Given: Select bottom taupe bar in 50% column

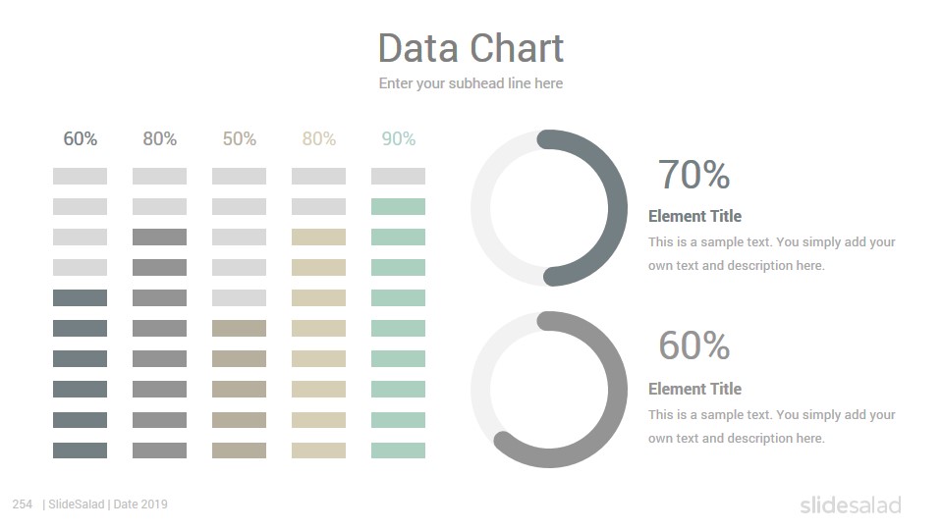Looking at the screenshot, I should [239, 450].
